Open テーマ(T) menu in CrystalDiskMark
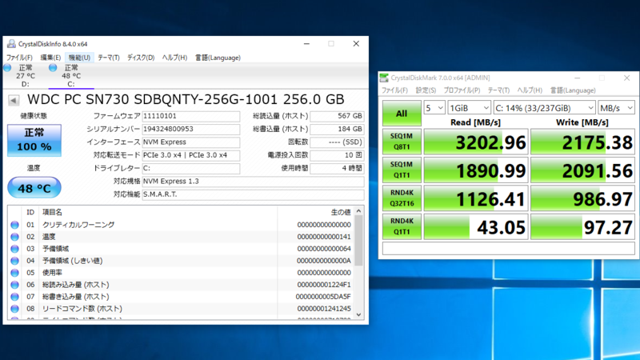This screenshot has width=640, height=360. 498,90
